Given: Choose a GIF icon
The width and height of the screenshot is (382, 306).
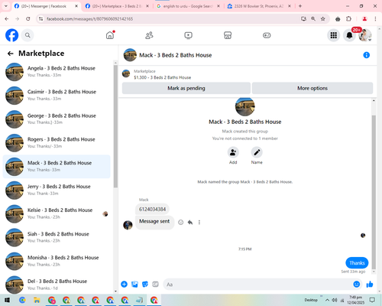Looking at the screenshot, I should pyautogui.click(x=155, y=284).
